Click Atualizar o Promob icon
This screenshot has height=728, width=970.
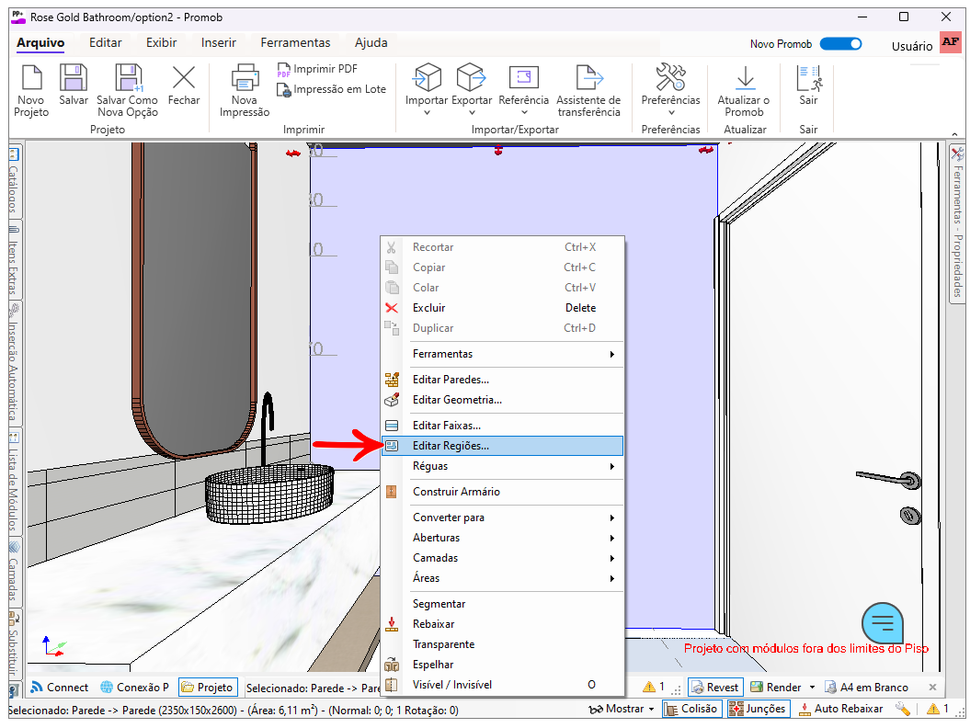tap(745, 77)
